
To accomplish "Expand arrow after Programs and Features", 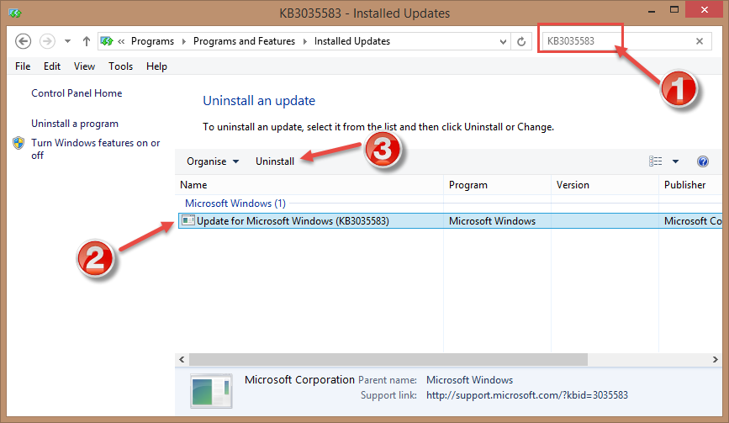I will 305,41.
